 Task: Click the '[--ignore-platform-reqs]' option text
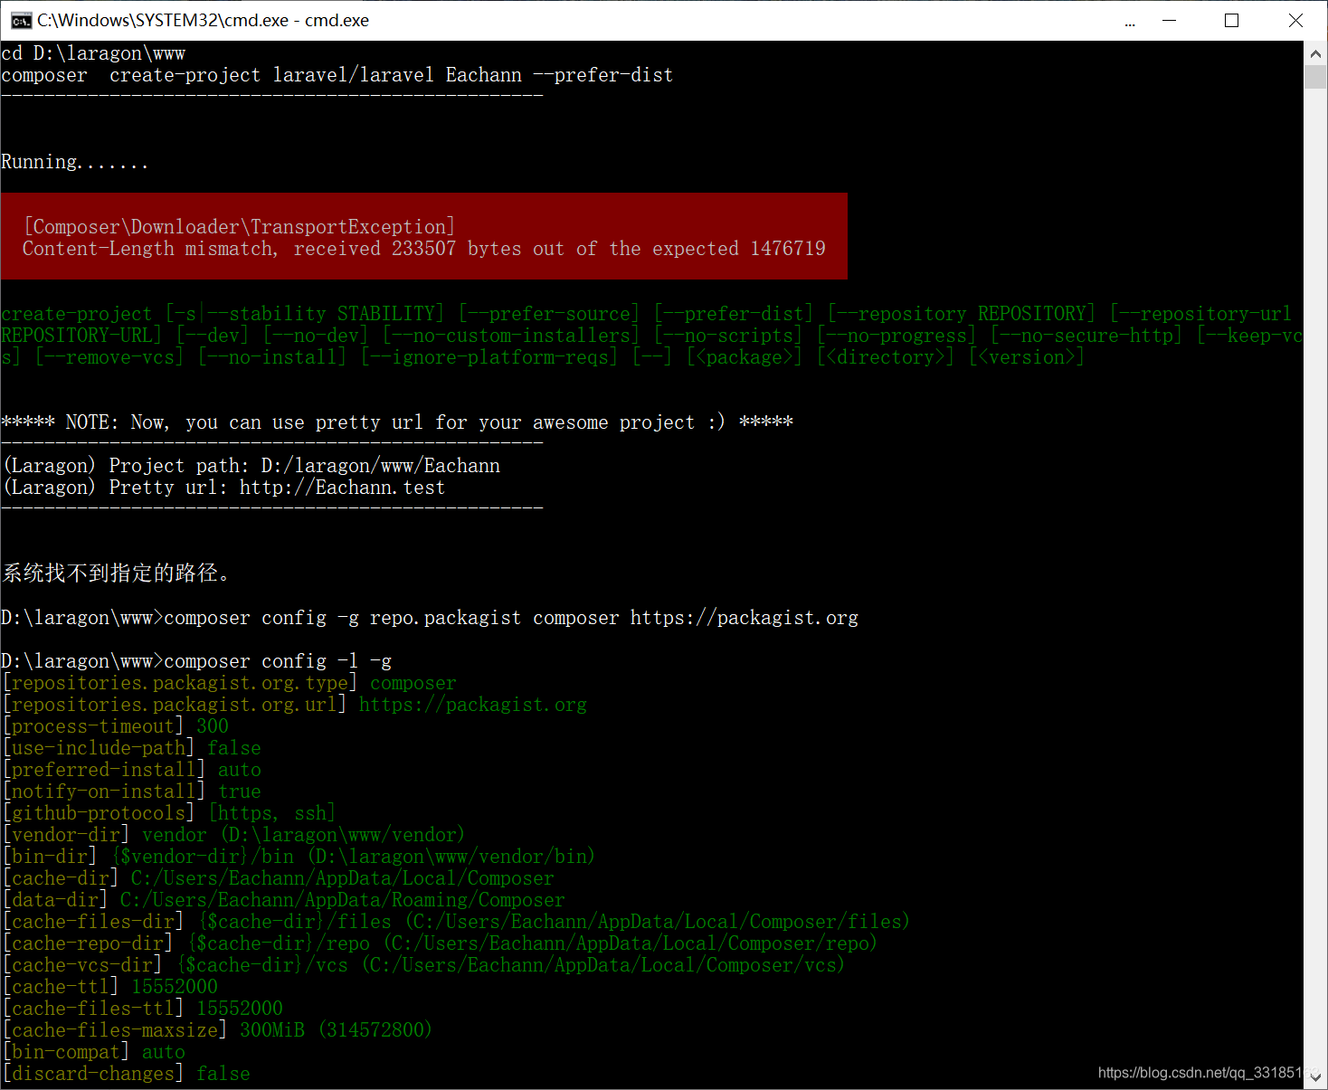pyautogui.click(x=489, y=357)
